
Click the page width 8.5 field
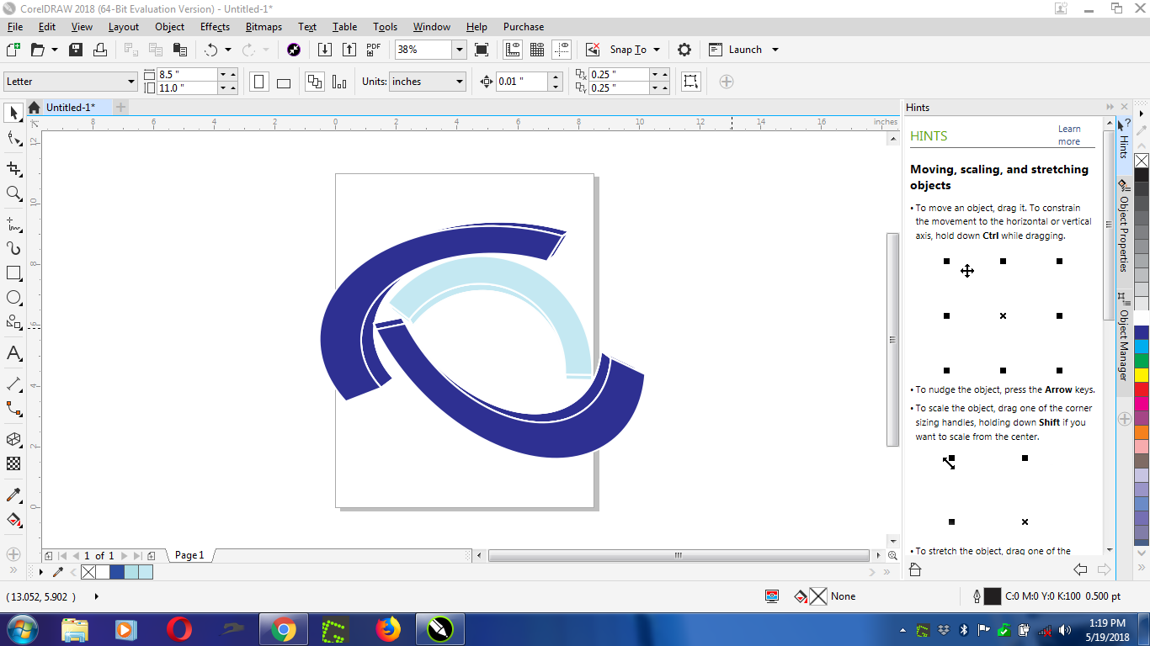point(186,75)
